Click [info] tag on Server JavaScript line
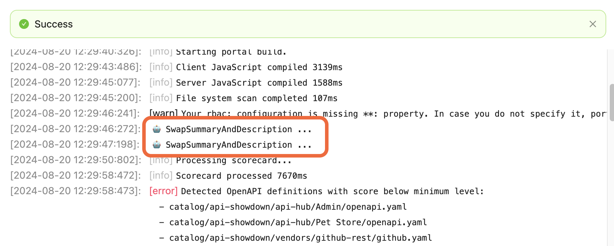Screen dimensions: 614x246 pyautogui.click(x=161, y=82)
